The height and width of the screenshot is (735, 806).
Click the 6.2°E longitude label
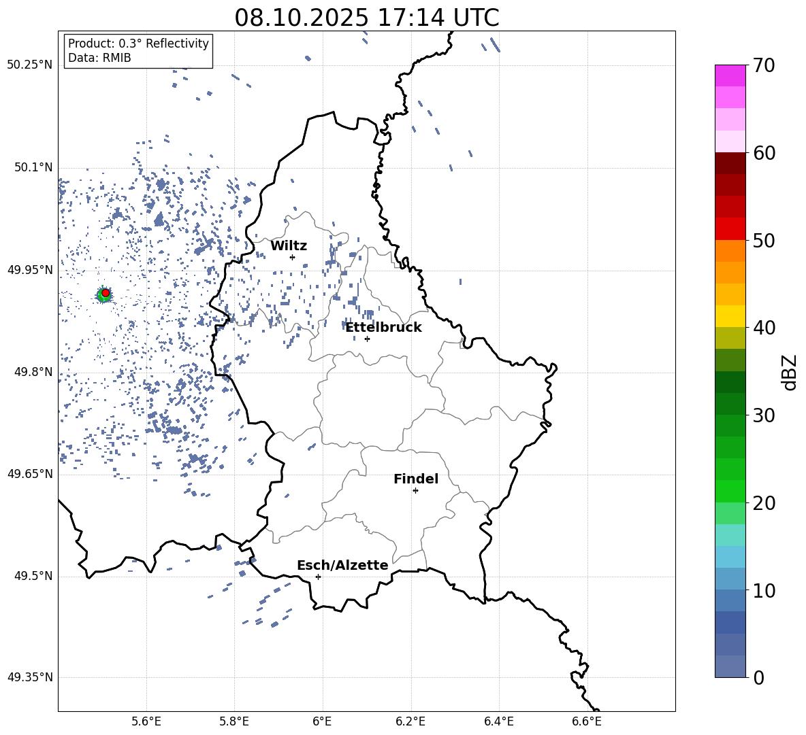(x=410, y=721)
